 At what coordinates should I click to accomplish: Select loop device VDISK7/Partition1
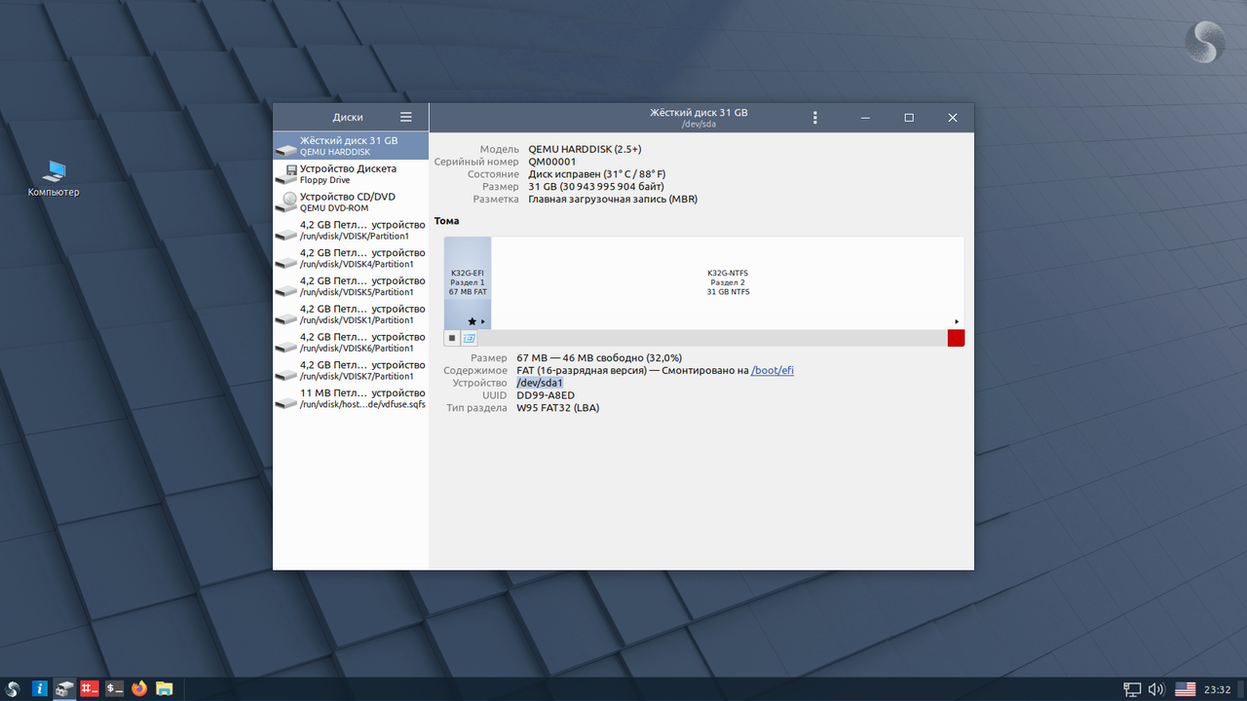point(351,370)
